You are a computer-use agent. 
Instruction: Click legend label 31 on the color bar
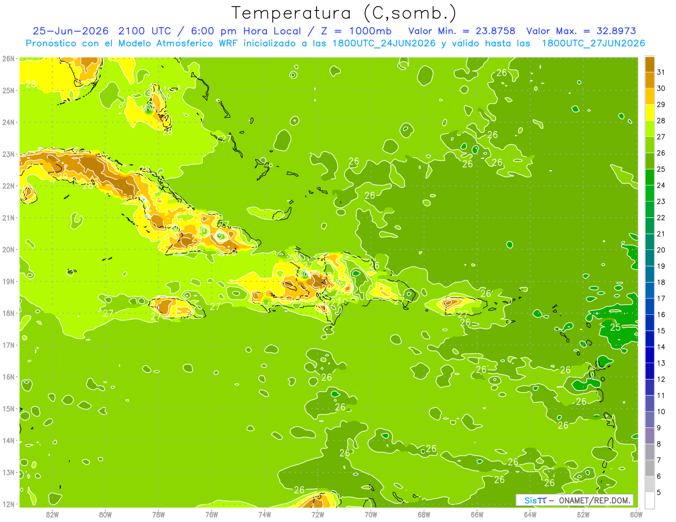661,72
